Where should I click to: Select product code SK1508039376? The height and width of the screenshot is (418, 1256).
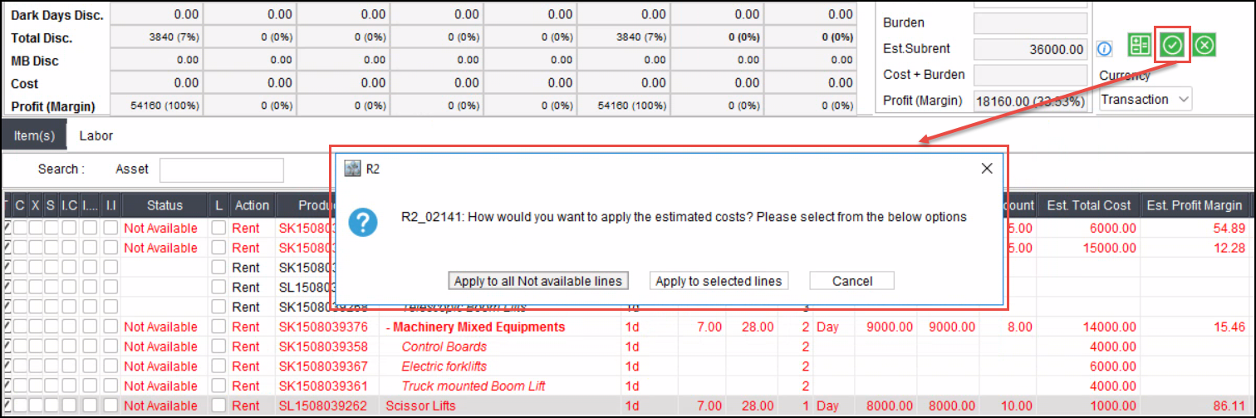tap(323, 327)
